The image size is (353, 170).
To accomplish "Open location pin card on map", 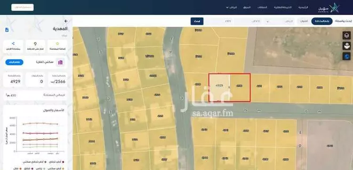I will 35,46.
